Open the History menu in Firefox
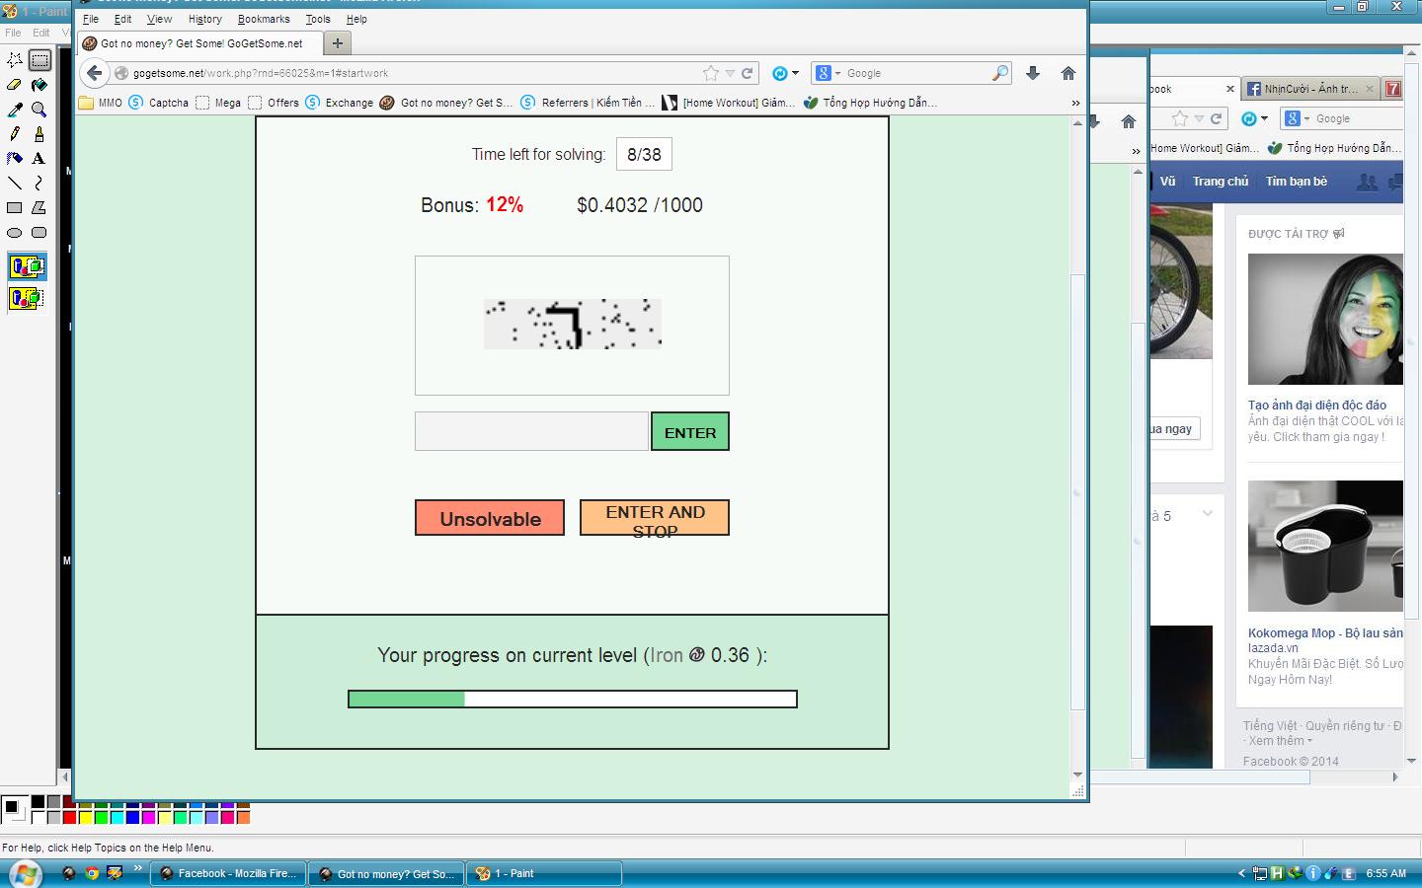Screen dimensions: 1422x888 click(x=204, y=19)
